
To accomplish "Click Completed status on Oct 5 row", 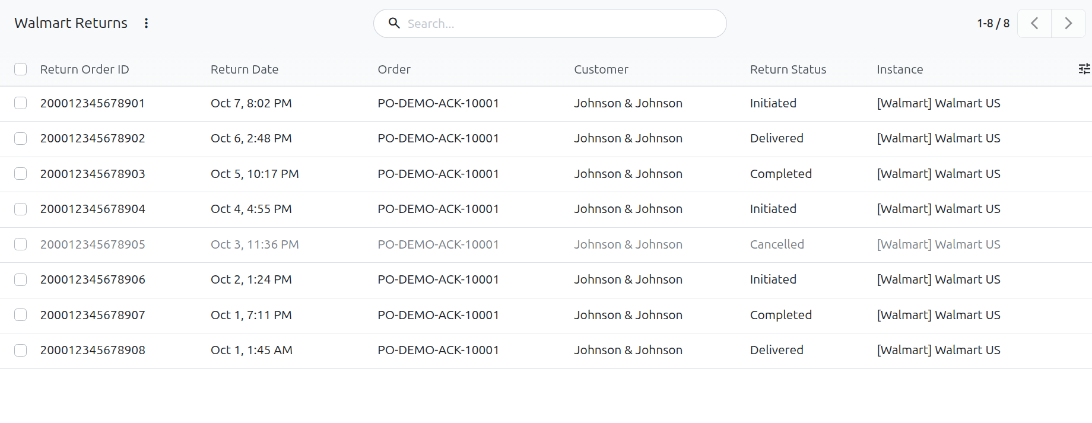I will (780, 174).
